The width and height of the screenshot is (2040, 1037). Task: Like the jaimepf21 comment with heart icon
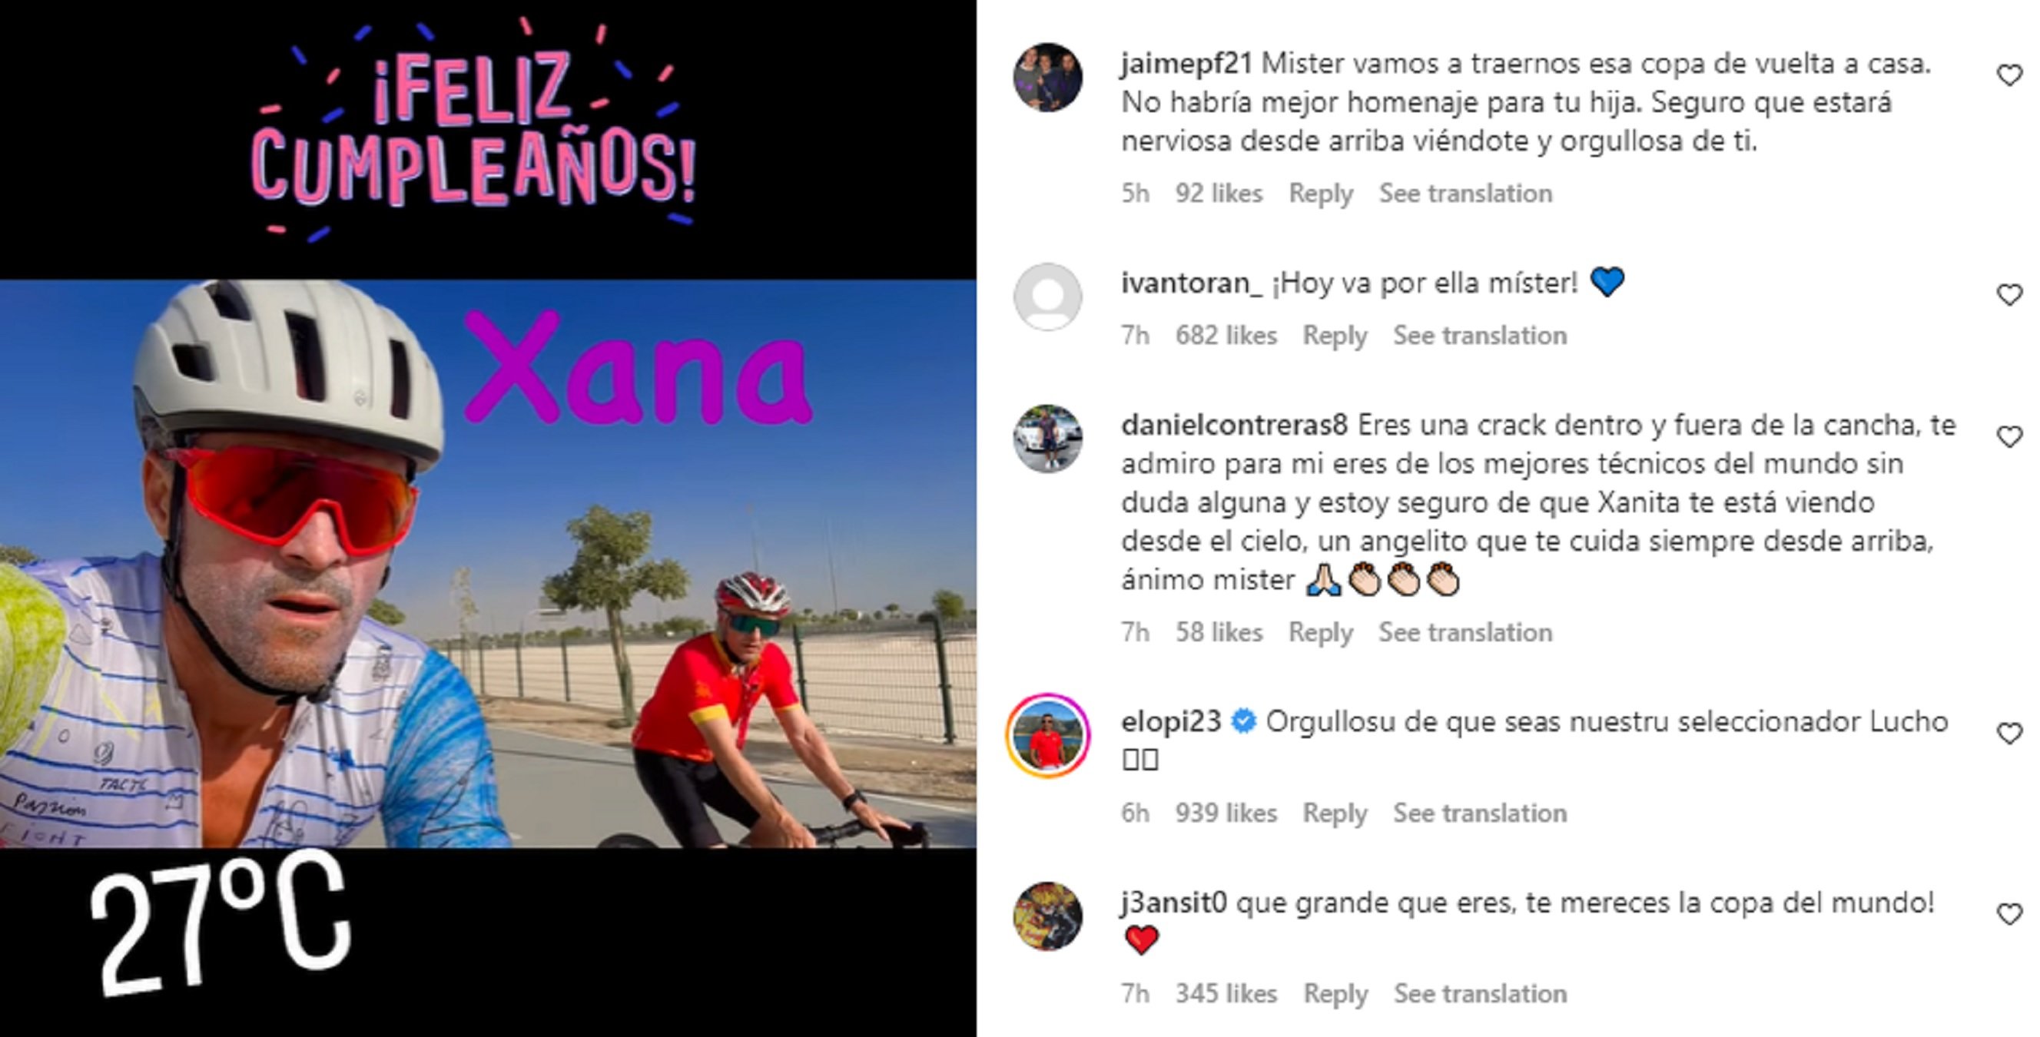click(x=2009, y=76)
